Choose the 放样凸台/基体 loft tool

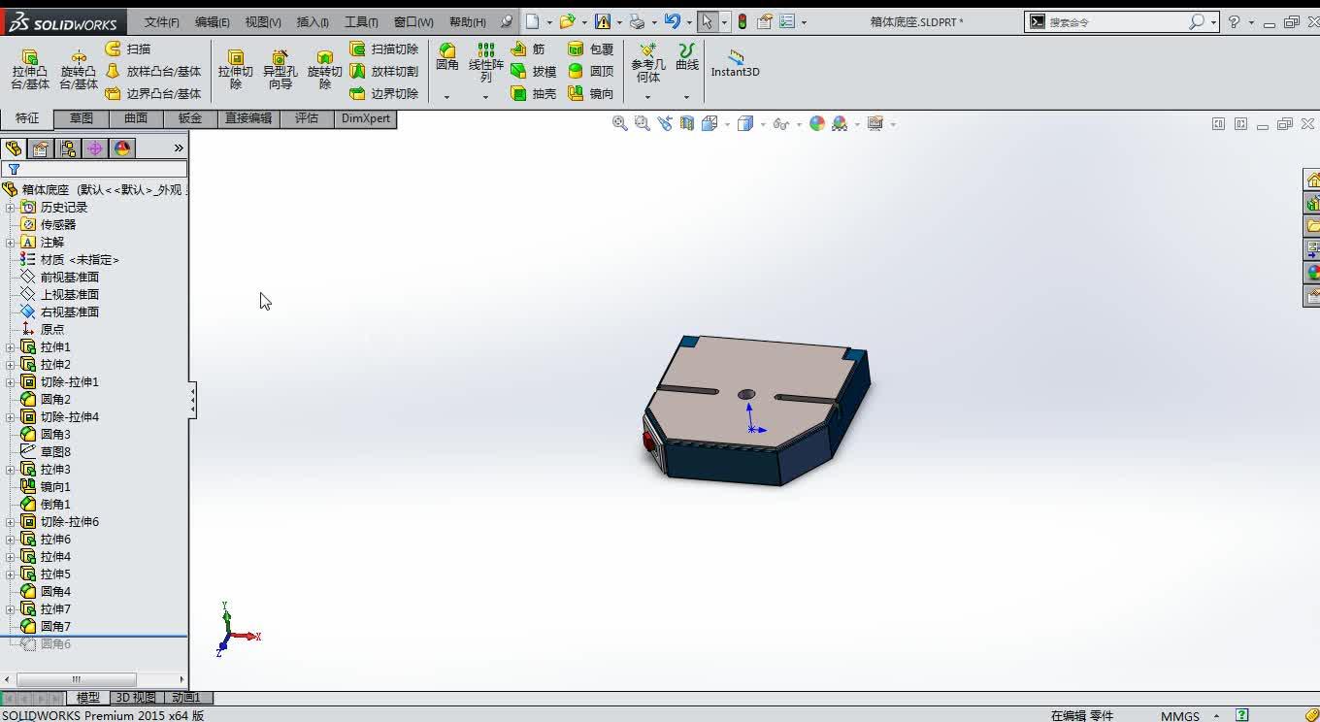(152, 71)
